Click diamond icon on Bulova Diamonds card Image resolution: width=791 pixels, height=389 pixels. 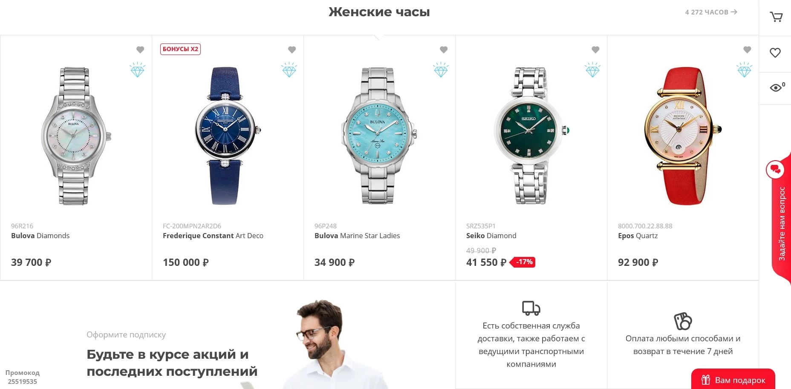tap(138, 70)
